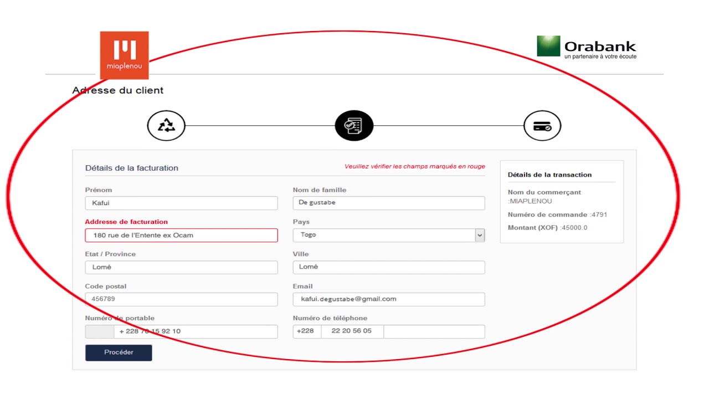Select the billing document step icon

[354, 126]
